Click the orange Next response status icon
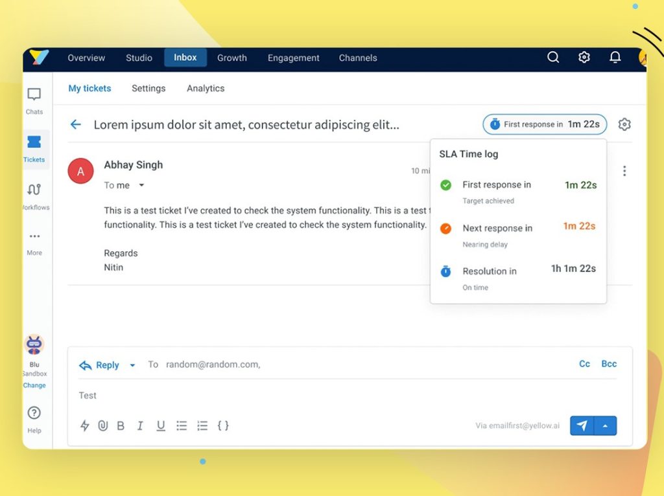 [x=445, y=229]
